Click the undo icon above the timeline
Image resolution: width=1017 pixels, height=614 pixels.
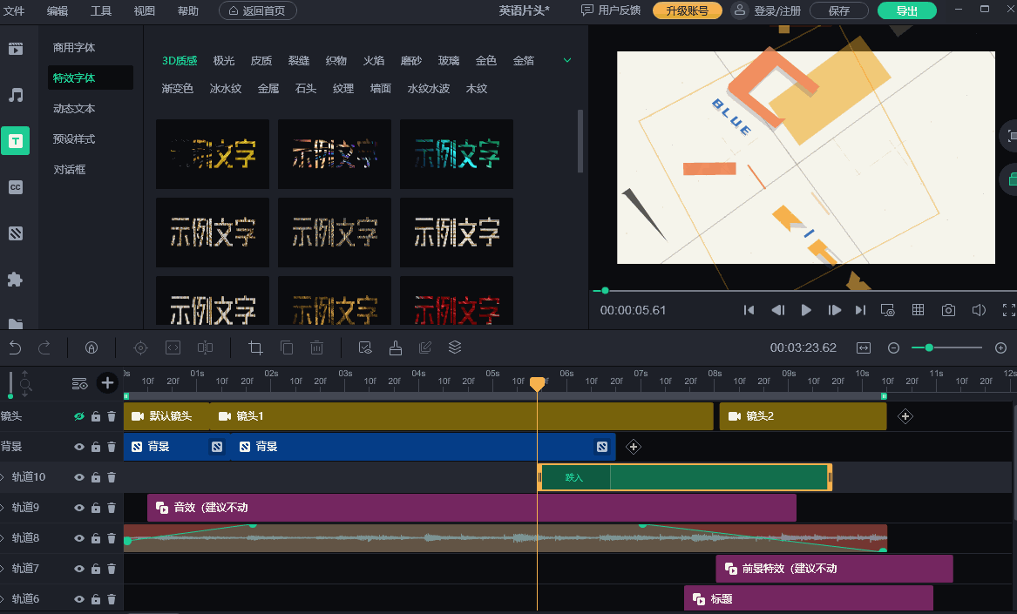point(15,347)
